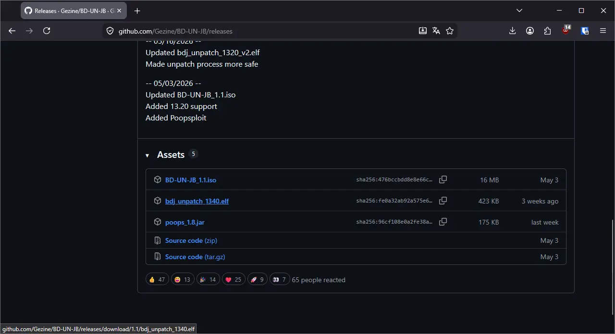Click the file icon for Source code (tar.gz)

pos(158,257)
